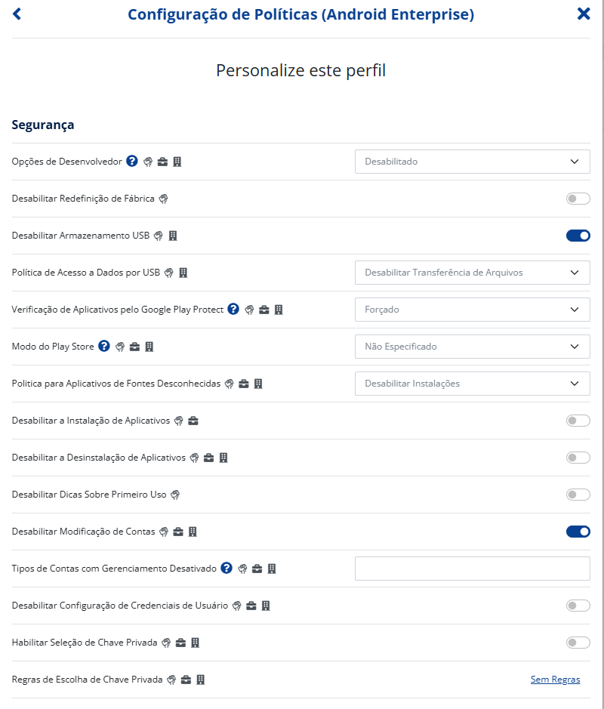This screenshot has width=604, height=709.
Task: Click help icon for Tipos de Contas setting
Action: pyautogui.click(x=226, y=568)
